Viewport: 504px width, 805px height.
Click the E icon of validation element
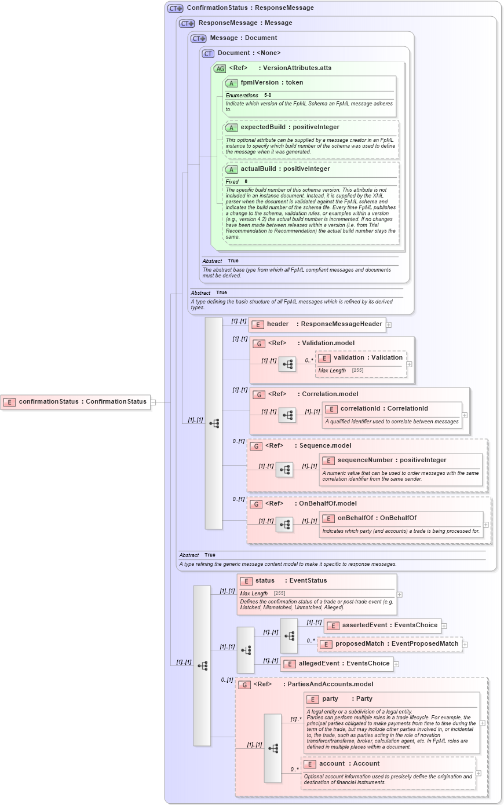coord(324,358)
